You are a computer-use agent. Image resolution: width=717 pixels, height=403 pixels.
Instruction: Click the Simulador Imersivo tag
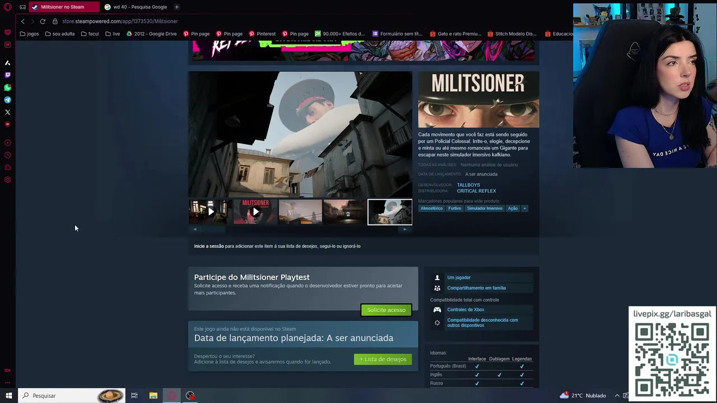[x=485, y=208]
